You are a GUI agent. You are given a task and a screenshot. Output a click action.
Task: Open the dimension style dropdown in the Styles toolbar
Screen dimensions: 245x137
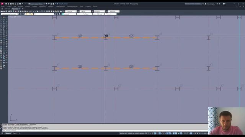[x=85, y=11]
